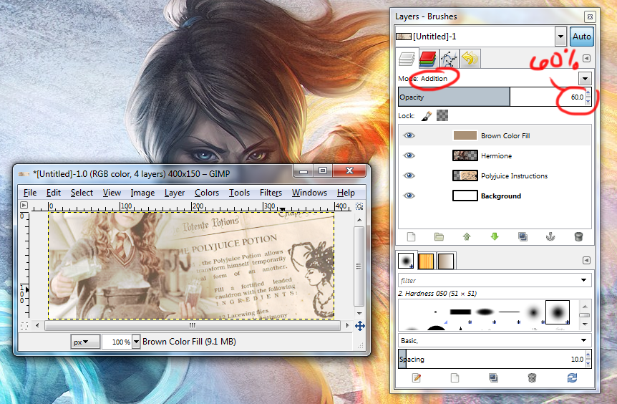Open the File menu

coord(30,193)
